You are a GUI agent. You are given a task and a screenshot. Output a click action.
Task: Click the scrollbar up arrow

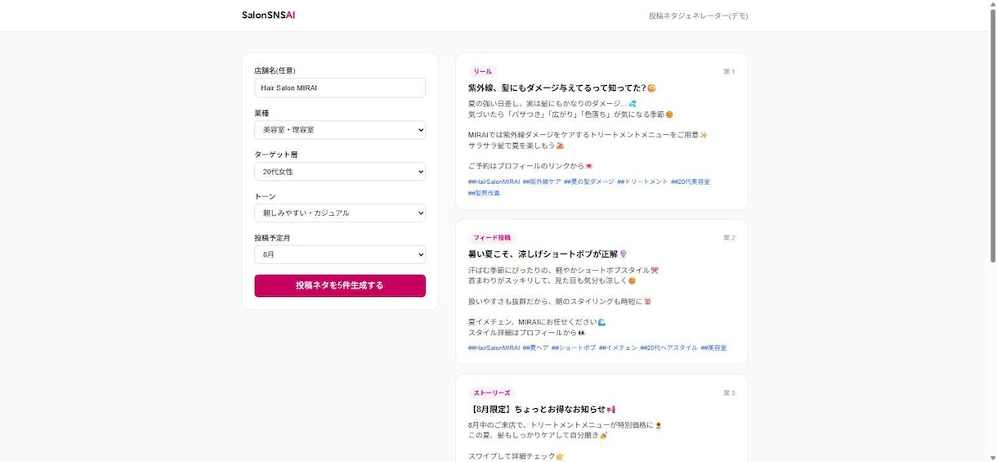pyautogui.click(x=992, y=4)
